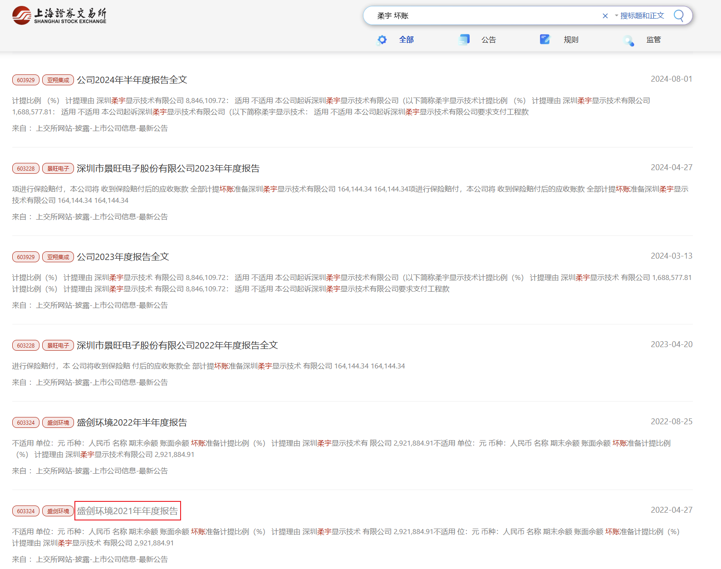Image resolution: width=721 pixels, height=569 pixels.
Task: Select the 监管 tab
Action: coord(653,39)
